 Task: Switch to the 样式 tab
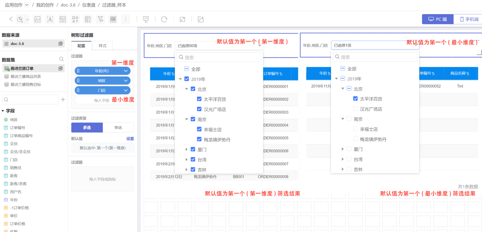click(102, 46)
